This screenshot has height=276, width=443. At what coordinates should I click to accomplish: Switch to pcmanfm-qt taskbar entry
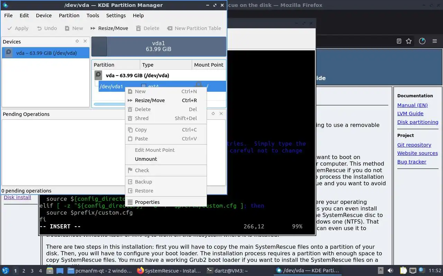coord(99,271)
